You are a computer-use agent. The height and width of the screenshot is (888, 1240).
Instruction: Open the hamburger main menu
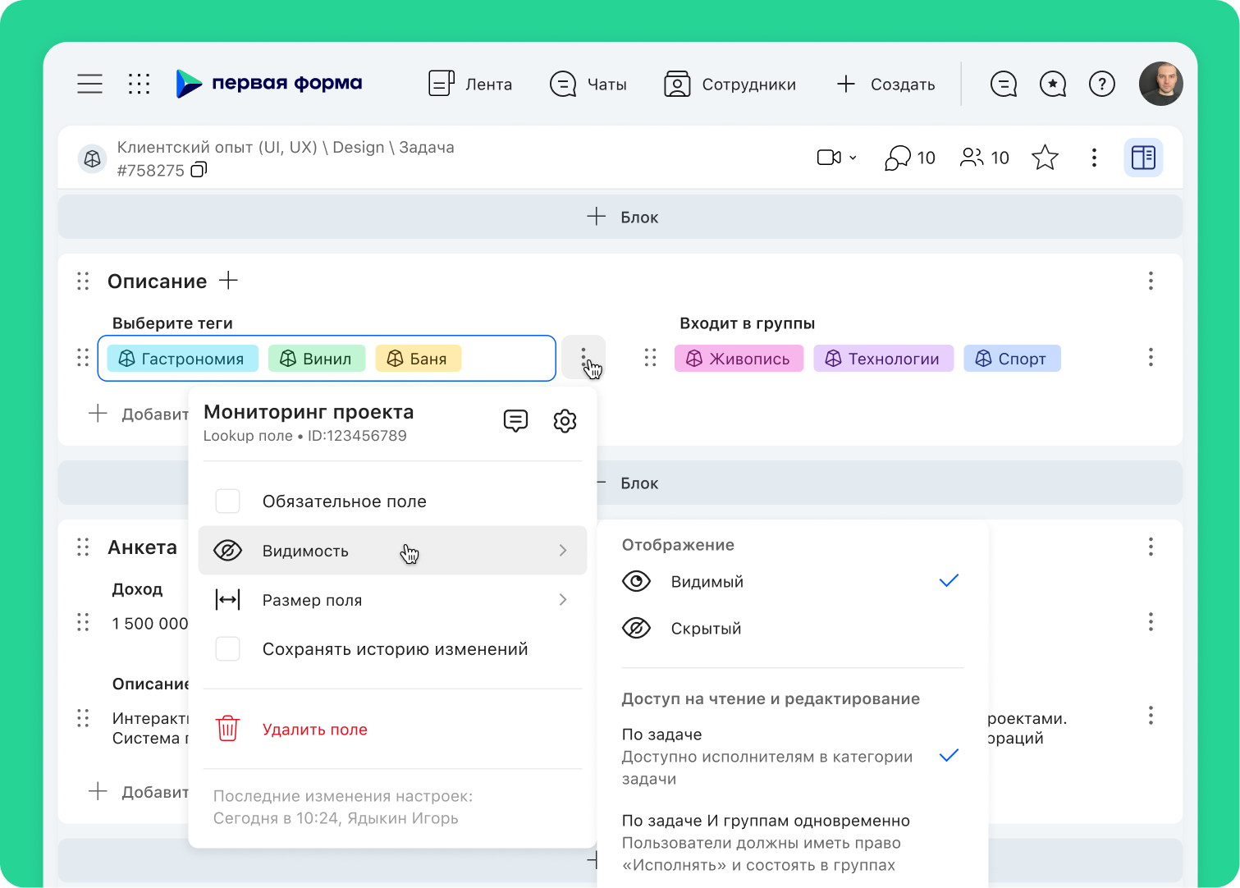click(89, 84)
